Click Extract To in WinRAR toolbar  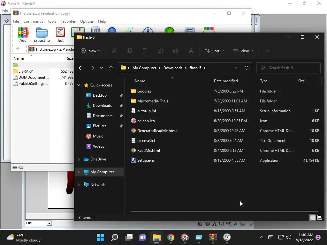pos(42,35)
